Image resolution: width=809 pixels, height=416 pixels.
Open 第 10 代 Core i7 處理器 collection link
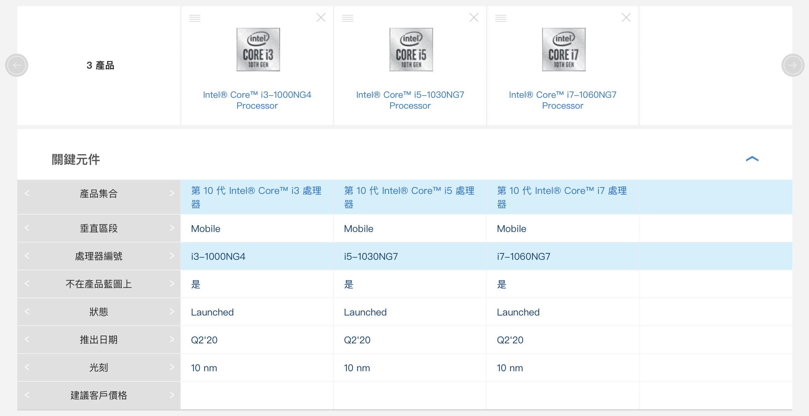562,197
